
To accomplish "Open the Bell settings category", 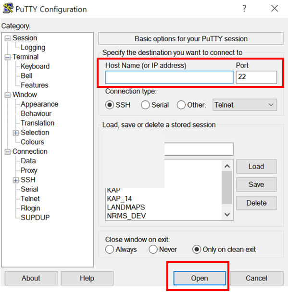I will (26, 76).
